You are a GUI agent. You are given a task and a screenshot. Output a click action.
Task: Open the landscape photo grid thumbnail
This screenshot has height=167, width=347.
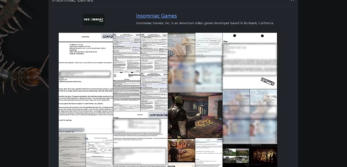(x=236, y=155)
